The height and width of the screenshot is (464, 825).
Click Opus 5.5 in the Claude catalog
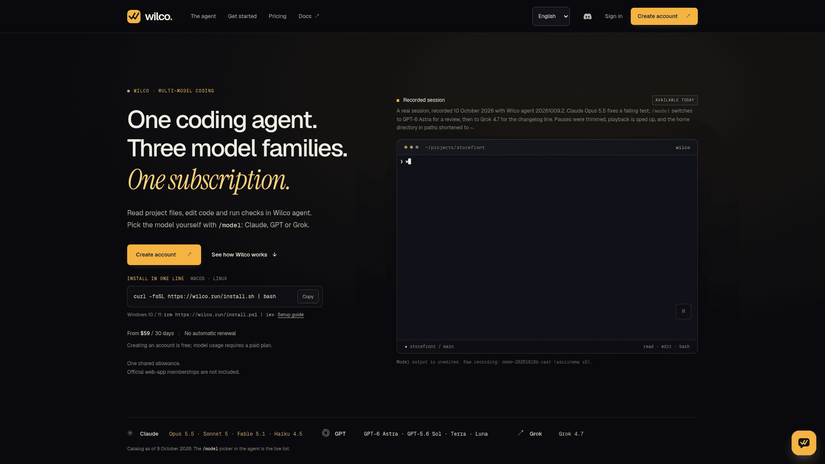pyautogui.click(x=181, y=434)
